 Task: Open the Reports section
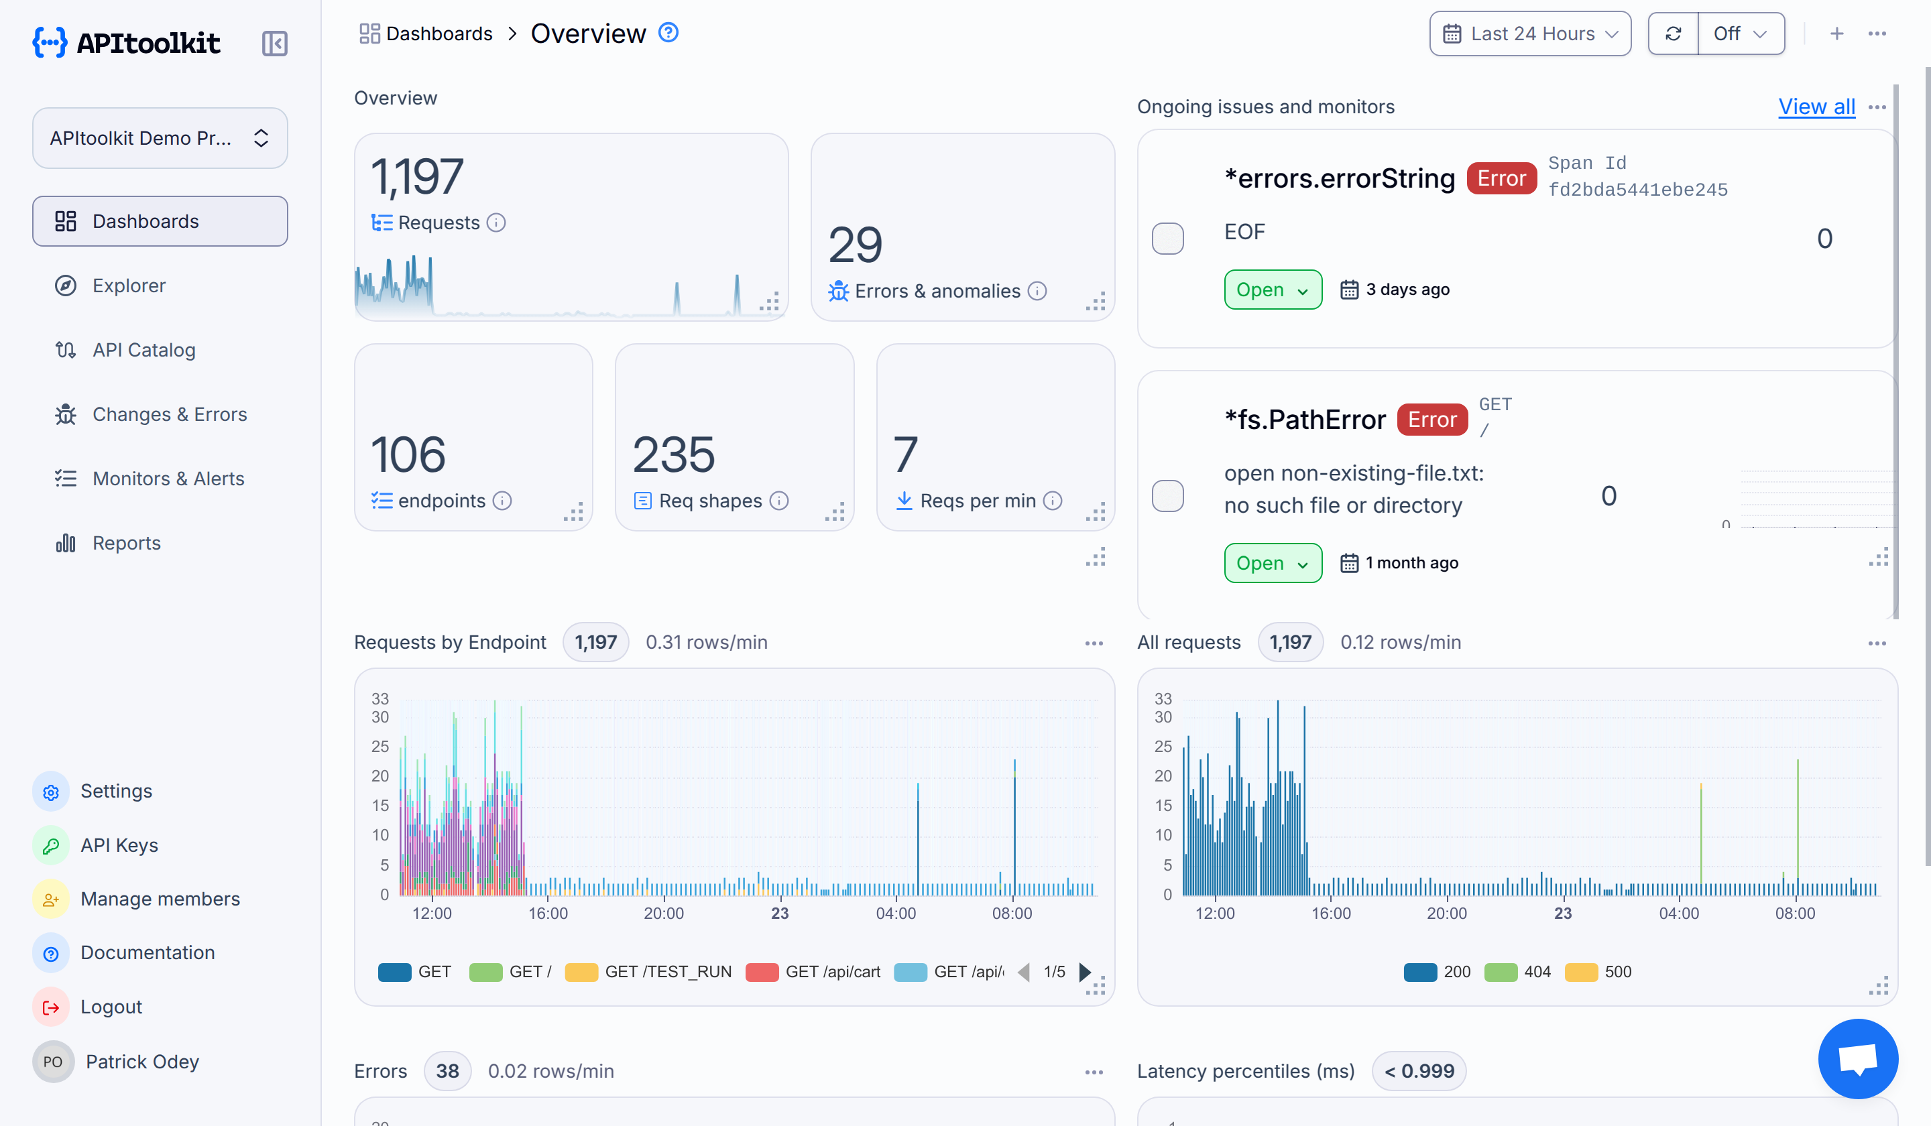pyautogui.click(x=127, y=542)
